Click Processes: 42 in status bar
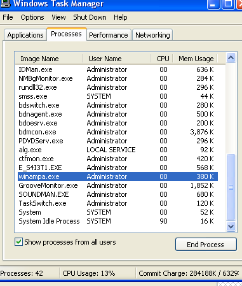Image resolution: width=242 pixels, height=286 pixels. 22,273
